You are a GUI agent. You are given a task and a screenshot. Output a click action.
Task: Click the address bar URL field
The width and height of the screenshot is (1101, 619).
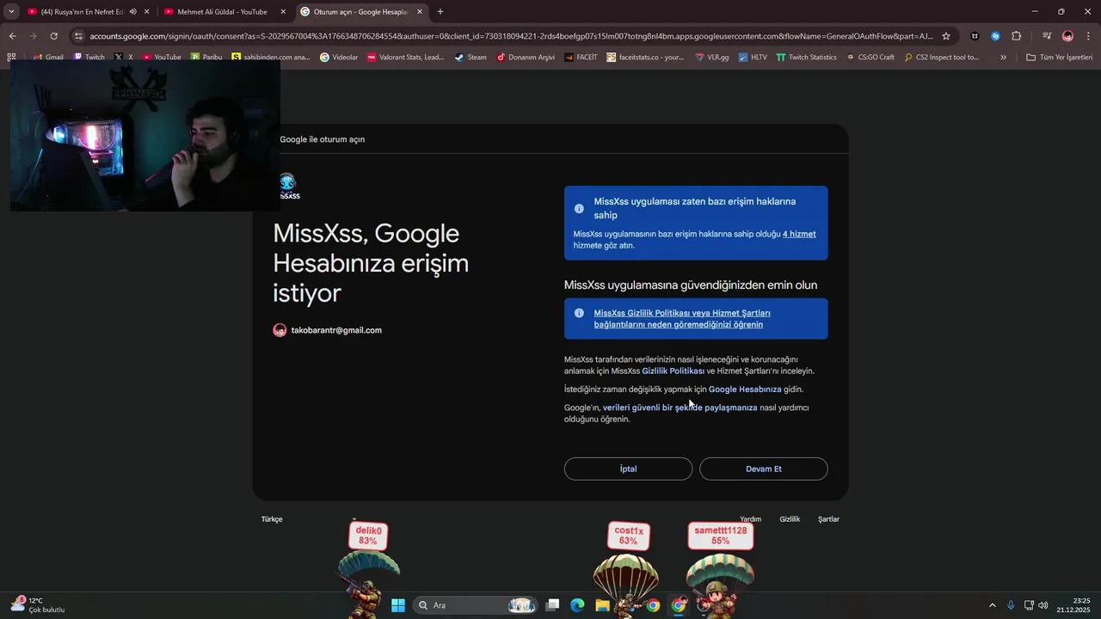click(x=511, y=36)
